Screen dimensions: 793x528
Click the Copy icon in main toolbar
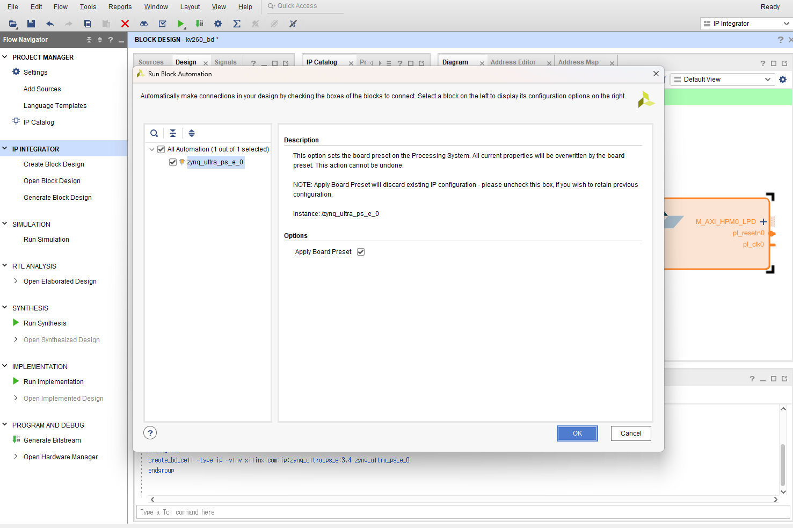[88, 24]
